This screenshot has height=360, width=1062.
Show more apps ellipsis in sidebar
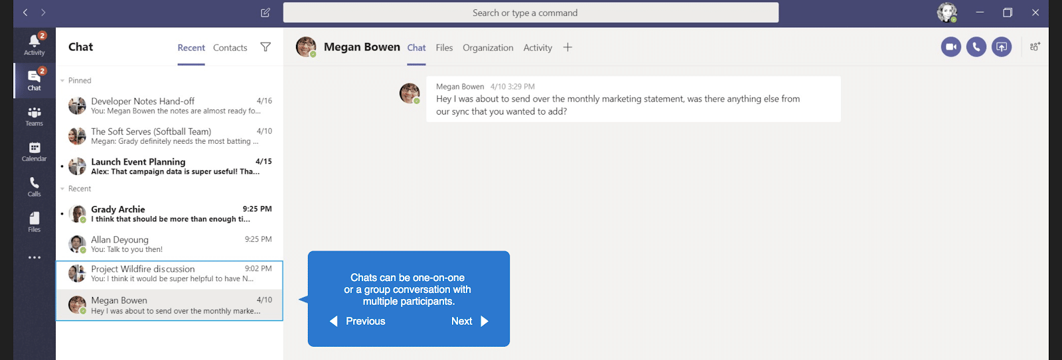tap(35, 257)
